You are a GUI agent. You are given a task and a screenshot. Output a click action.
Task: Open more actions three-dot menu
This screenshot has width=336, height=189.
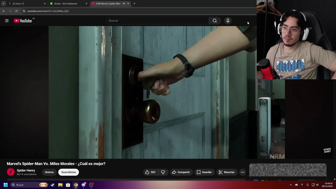click(x=243, y=172)
